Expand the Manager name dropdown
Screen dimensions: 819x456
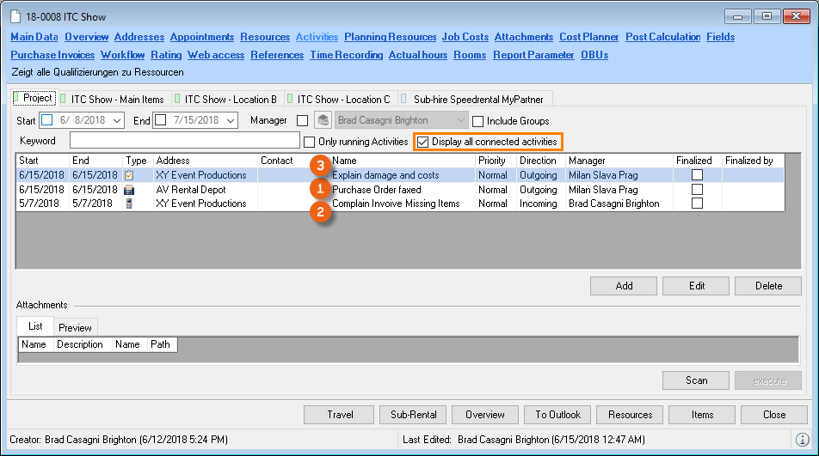(x=462, y=121)
